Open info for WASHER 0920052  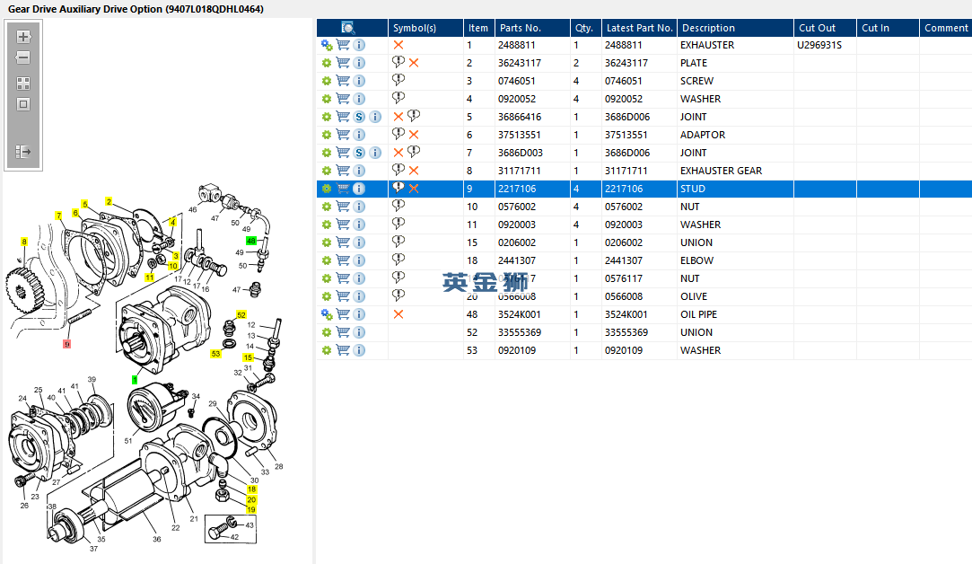359,99
